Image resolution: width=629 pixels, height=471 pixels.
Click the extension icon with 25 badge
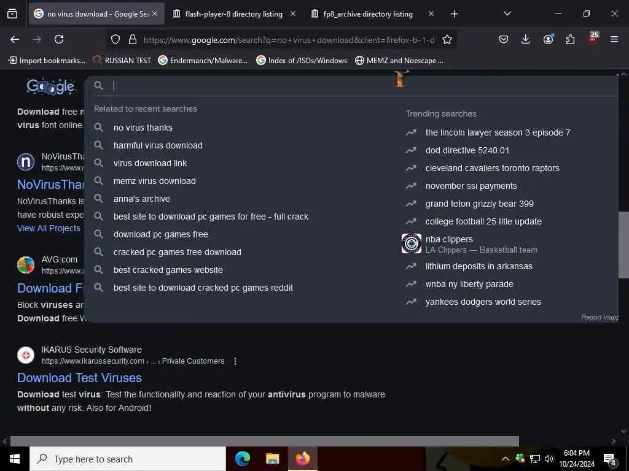[593, 39]
